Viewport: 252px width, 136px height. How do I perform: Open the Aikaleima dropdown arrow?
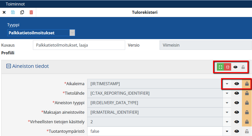coord(227,84)
